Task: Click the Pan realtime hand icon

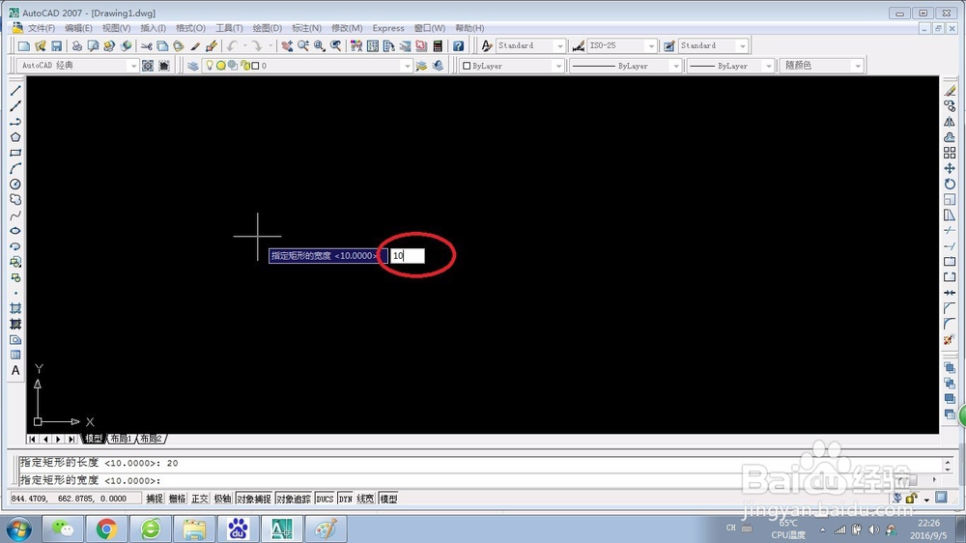Action: click(x=287, y=45)
